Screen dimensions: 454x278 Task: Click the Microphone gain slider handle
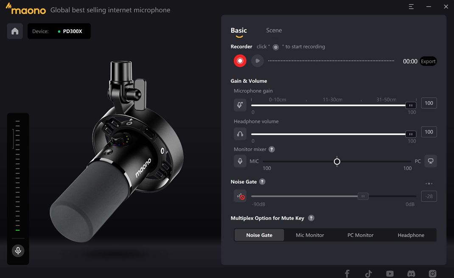(x=411, y=105)
